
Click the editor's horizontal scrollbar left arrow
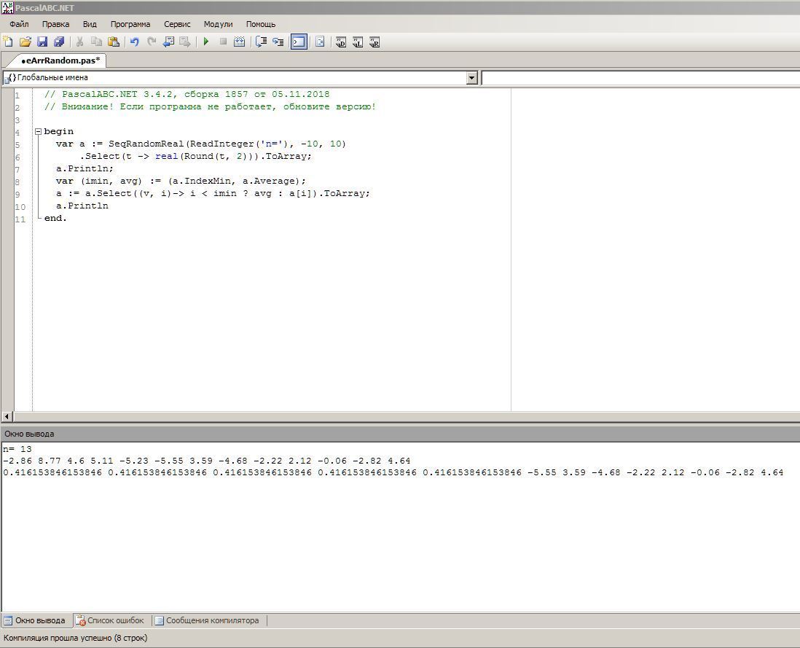coord(7,416)
